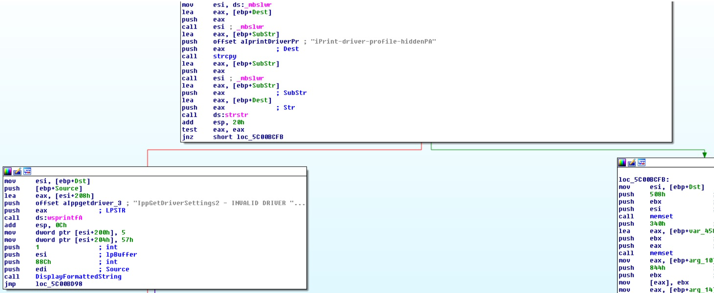Click the "loc_5C00BCFB:" label in right block

pos(644,180)
